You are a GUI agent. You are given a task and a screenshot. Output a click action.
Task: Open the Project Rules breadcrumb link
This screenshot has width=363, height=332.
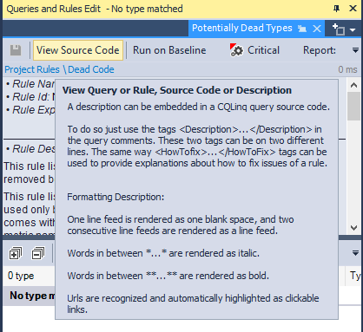coord(32,69)
